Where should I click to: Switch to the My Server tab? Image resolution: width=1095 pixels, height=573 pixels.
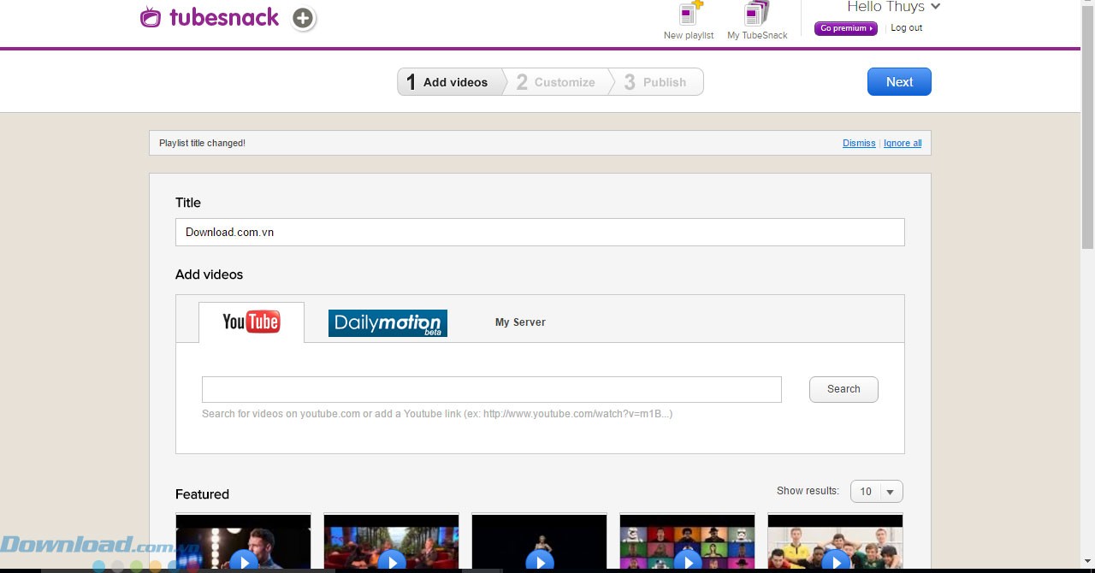520,322
